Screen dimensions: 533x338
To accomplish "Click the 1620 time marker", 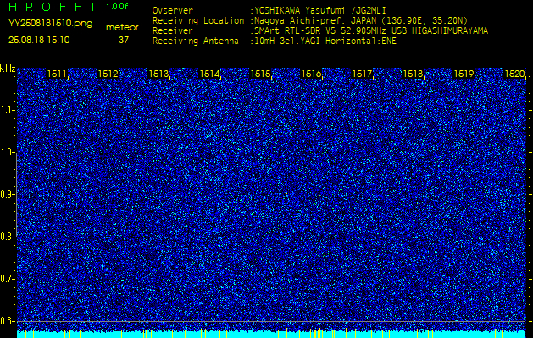I will 515,74.
